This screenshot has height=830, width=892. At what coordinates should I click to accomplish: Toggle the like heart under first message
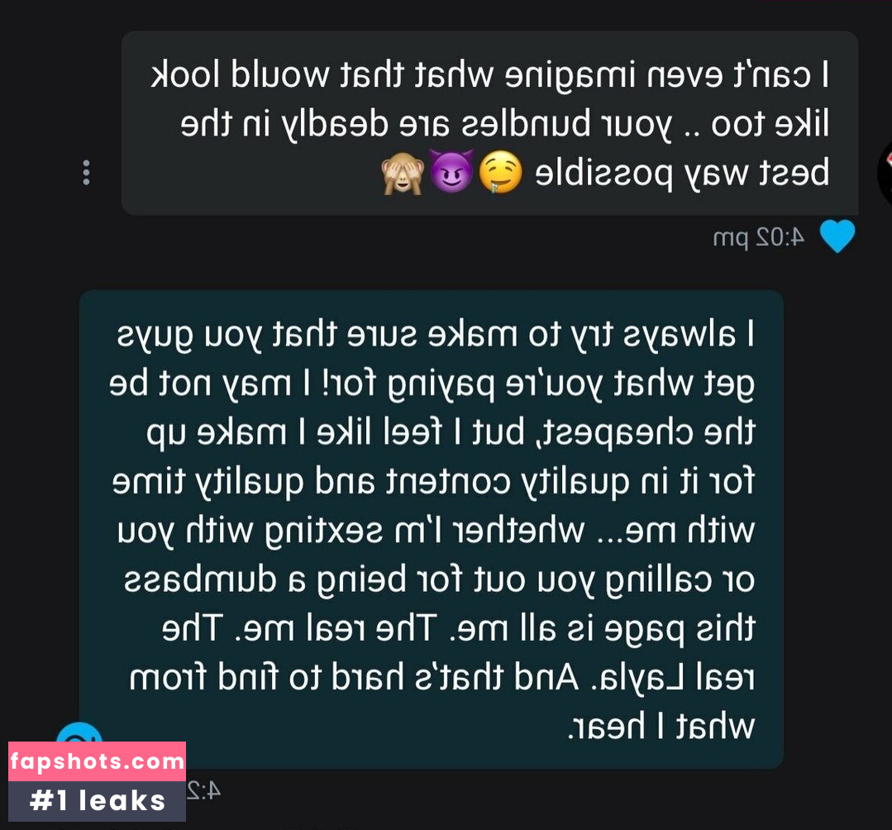point(837,236)
